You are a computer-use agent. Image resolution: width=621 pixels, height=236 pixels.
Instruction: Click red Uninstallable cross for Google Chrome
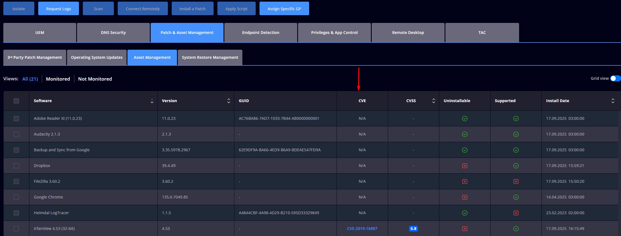465,197
